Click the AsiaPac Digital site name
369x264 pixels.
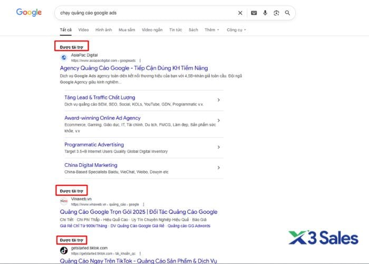tap(84, 55)
